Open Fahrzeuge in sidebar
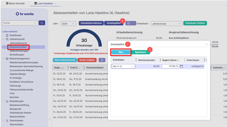 tap(15, 86)
